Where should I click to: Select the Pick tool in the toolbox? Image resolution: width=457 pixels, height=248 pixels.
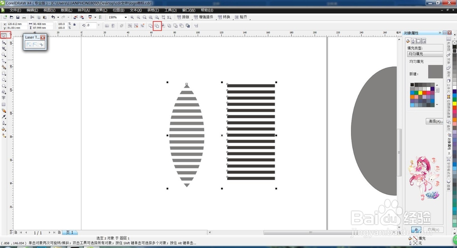pos(4,36)
